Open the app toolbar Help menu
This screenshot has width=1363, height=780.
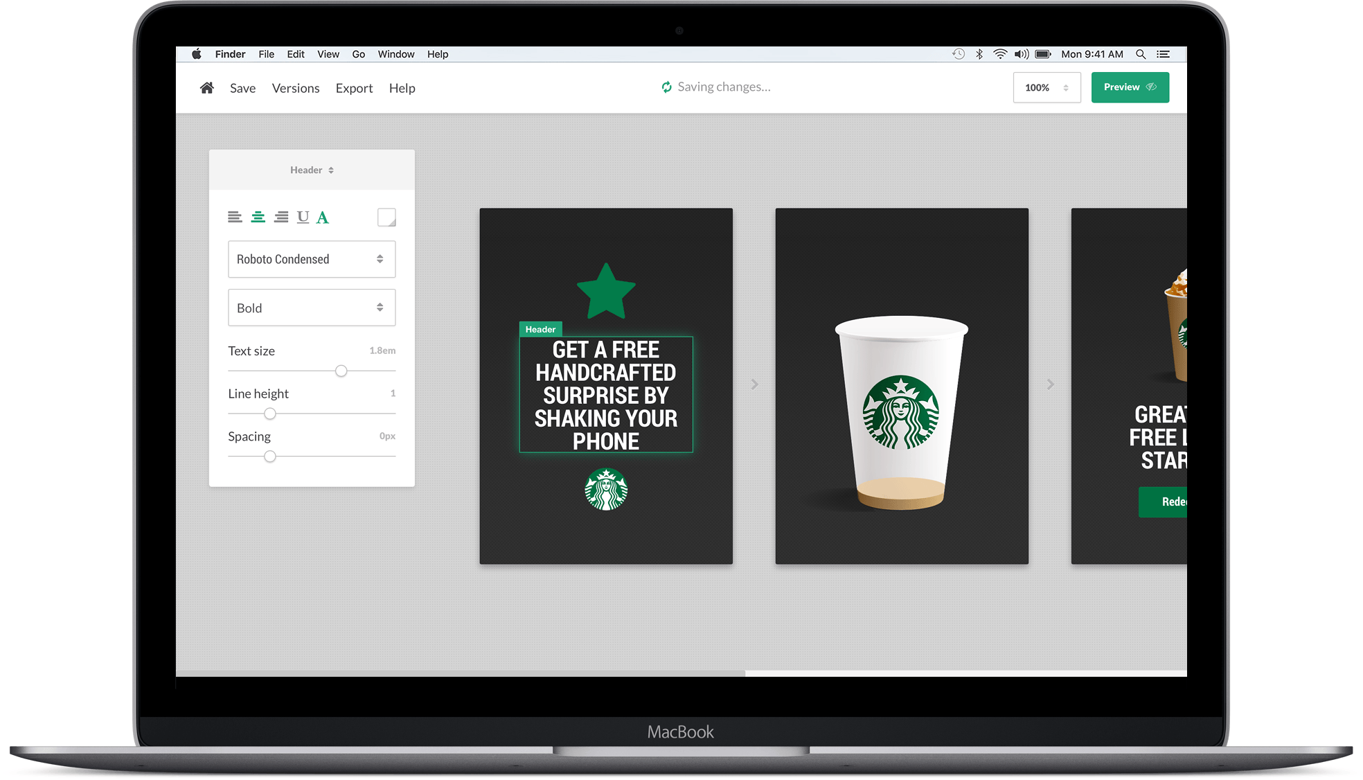click(402, 88)
